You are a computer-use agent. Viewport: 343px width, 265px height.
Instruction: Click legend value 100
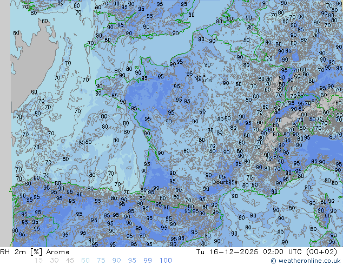[166, 261]
